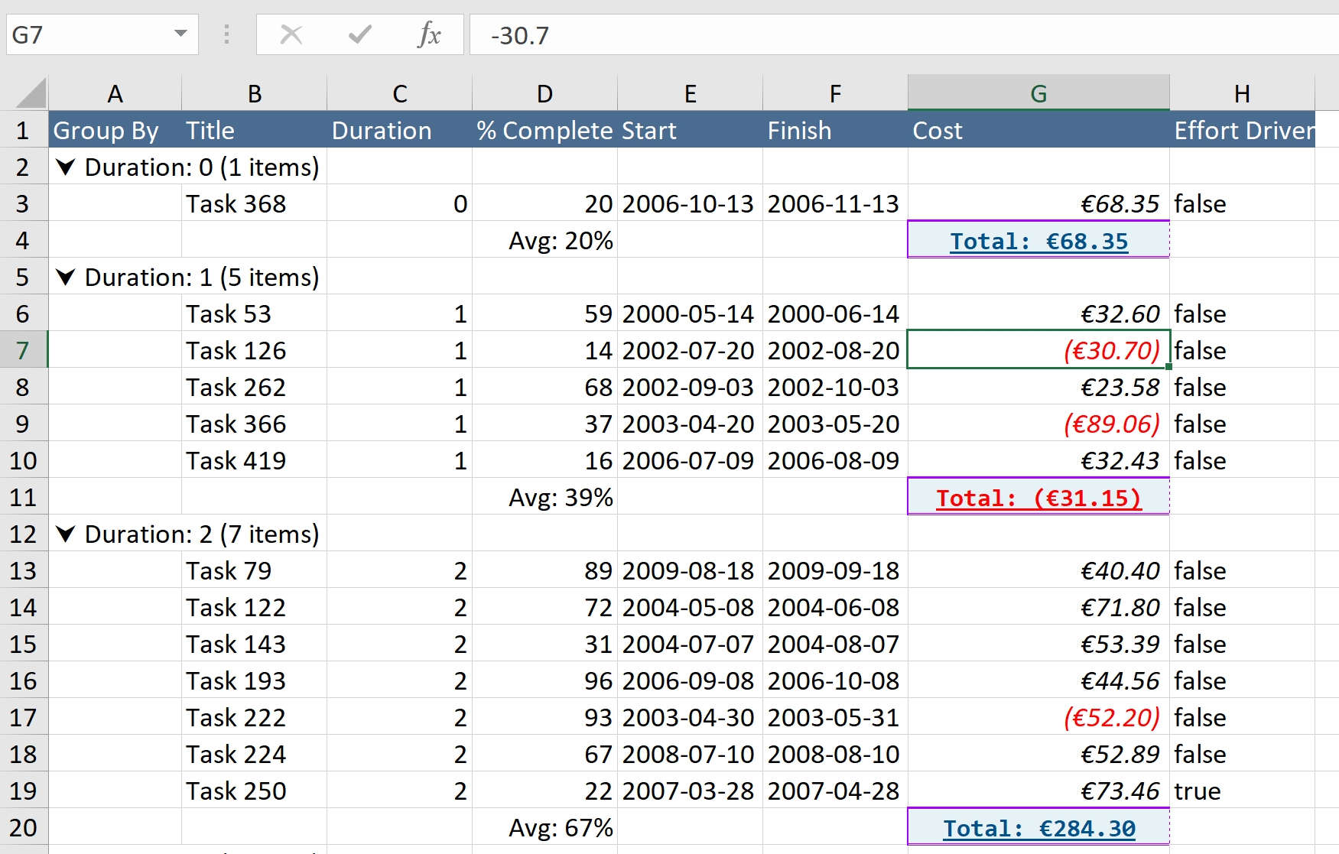Collapse the Duration: 2 group
This screenshot has height=854, width=1339.
[x=66, y=534]
